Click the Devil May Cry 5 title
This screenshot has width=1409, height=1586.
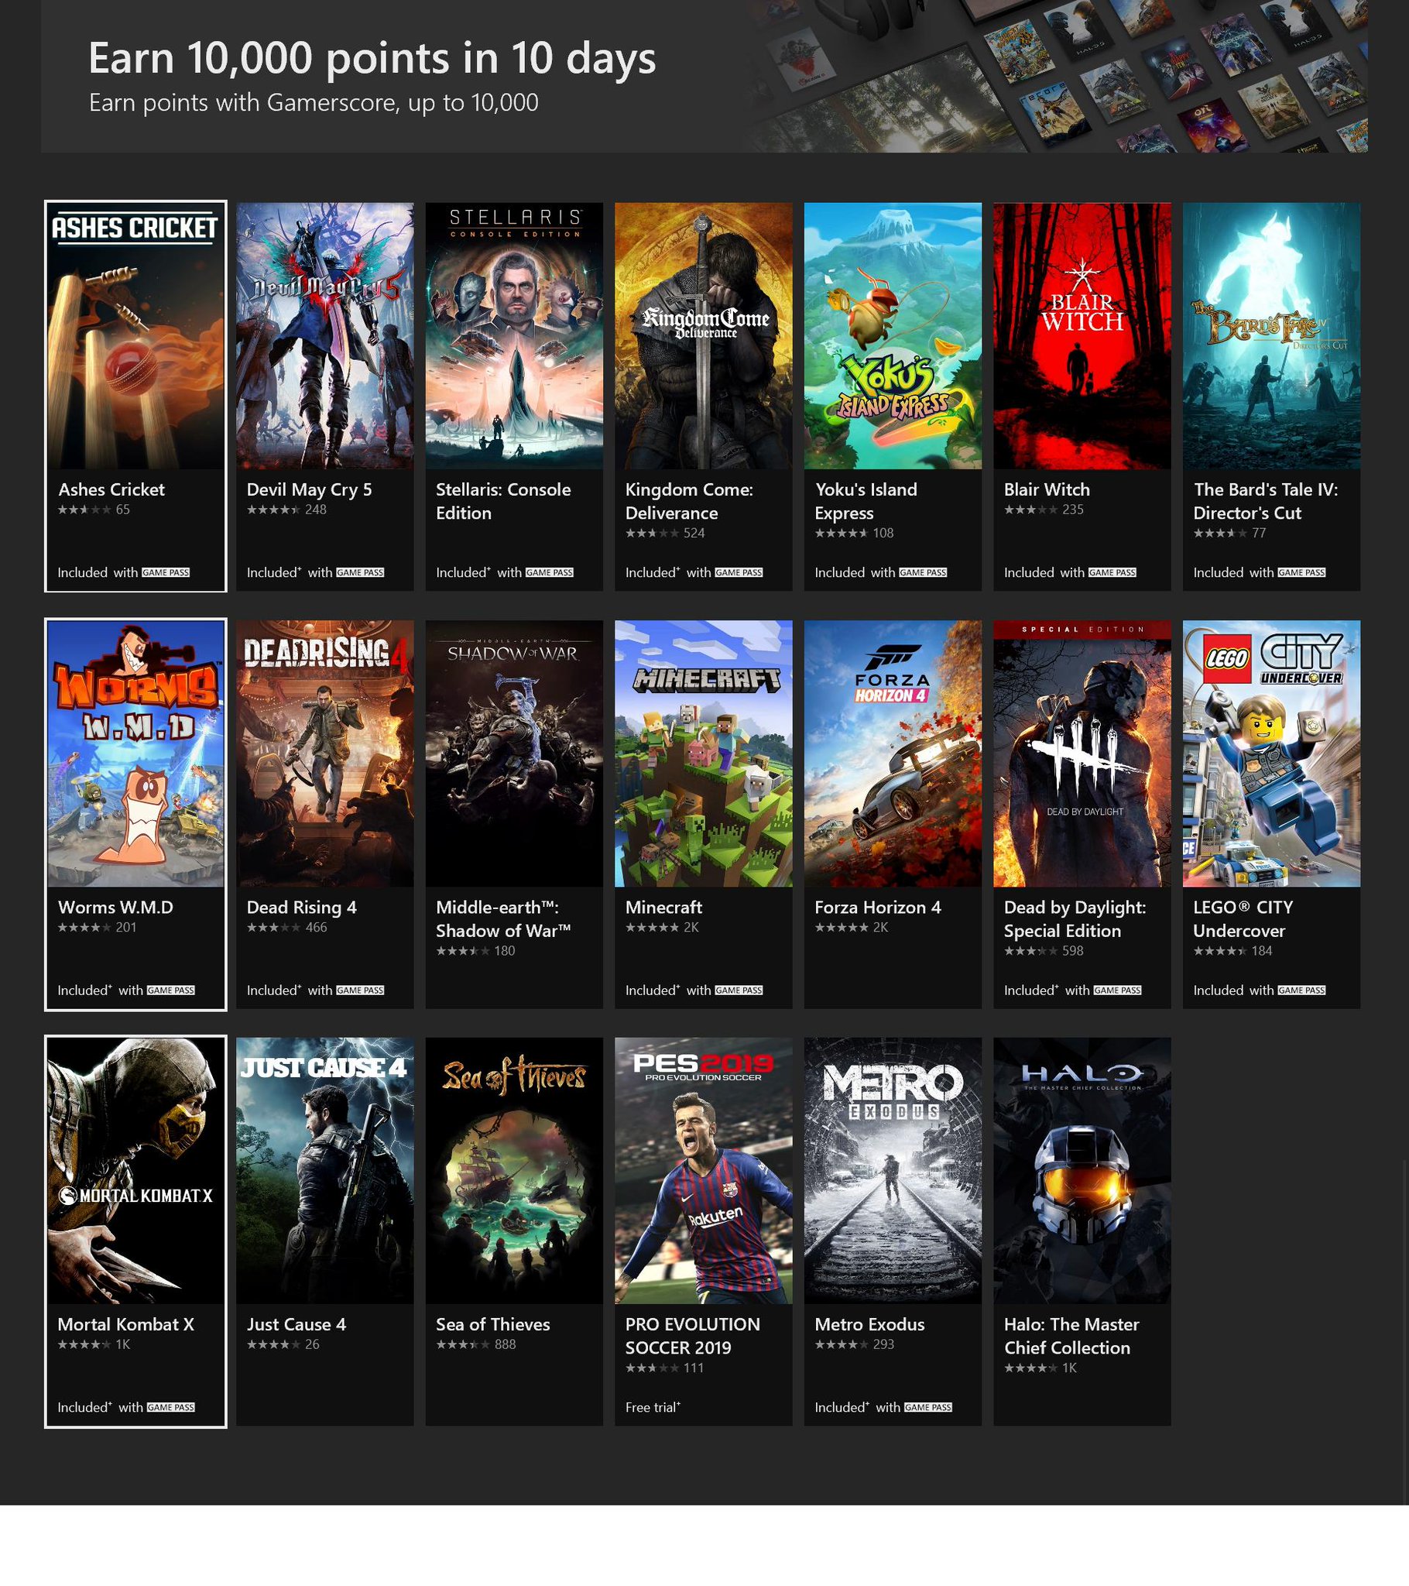tap(310, 489)
